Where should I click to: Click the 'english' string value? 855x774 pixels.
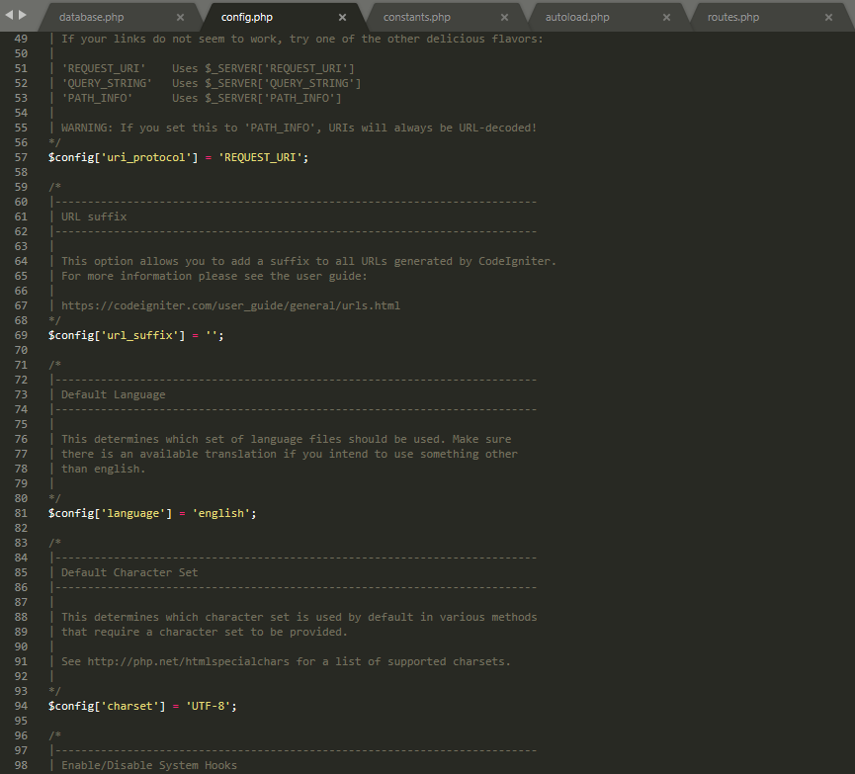[x=220, y=513]
